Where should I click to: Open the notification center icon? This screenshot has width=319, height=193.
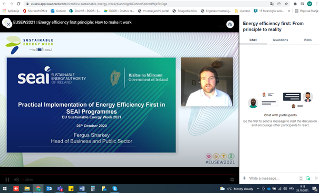point(315,189)
